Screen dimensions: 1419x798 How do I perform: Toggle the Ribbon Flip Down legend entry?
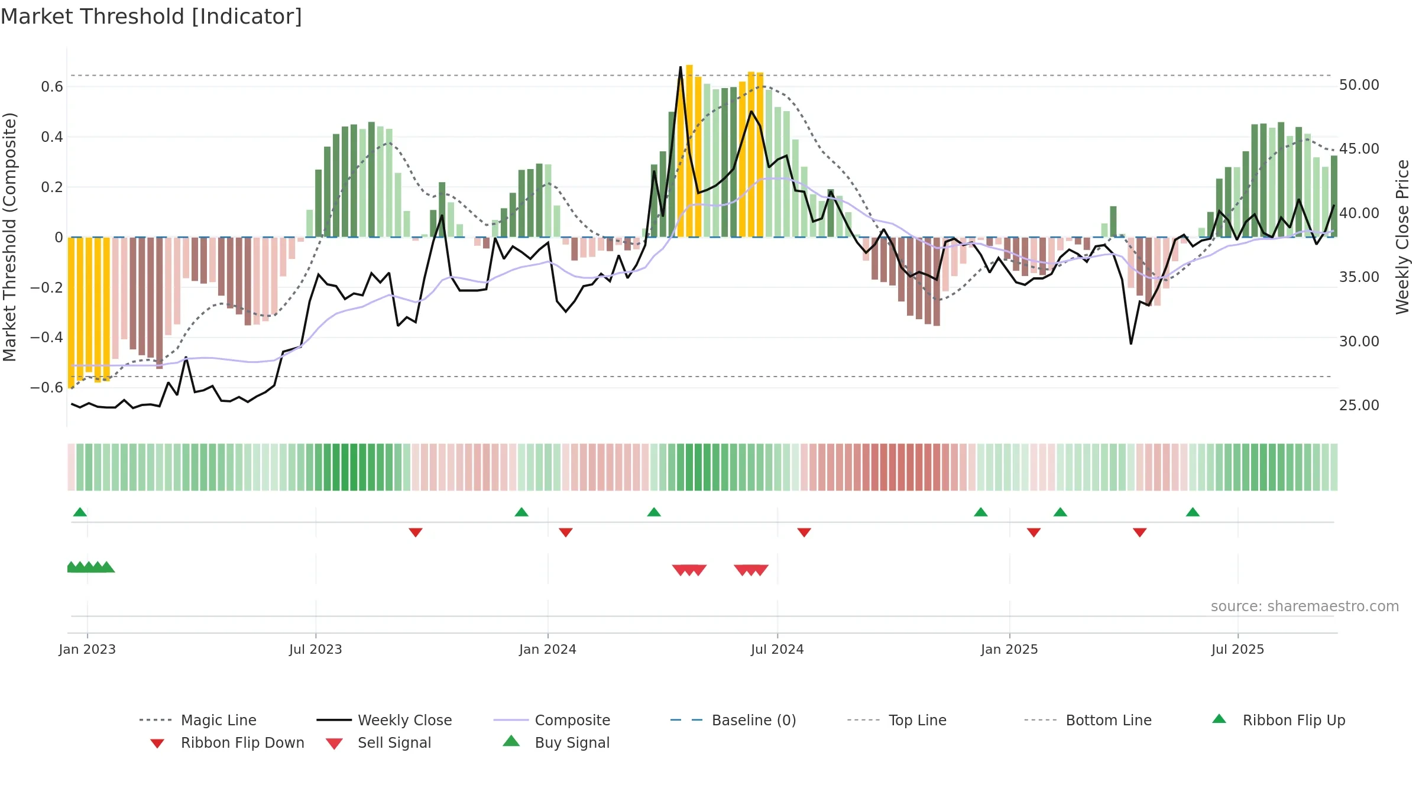click(226, 742)
